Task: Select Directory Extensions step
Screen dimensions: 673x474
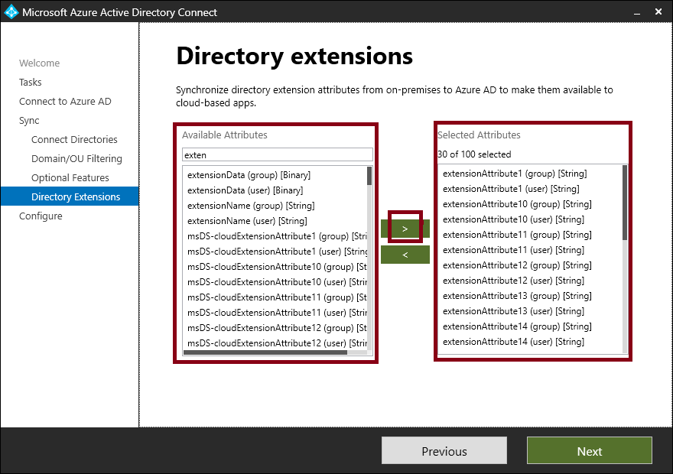Action: pos(70,196)
